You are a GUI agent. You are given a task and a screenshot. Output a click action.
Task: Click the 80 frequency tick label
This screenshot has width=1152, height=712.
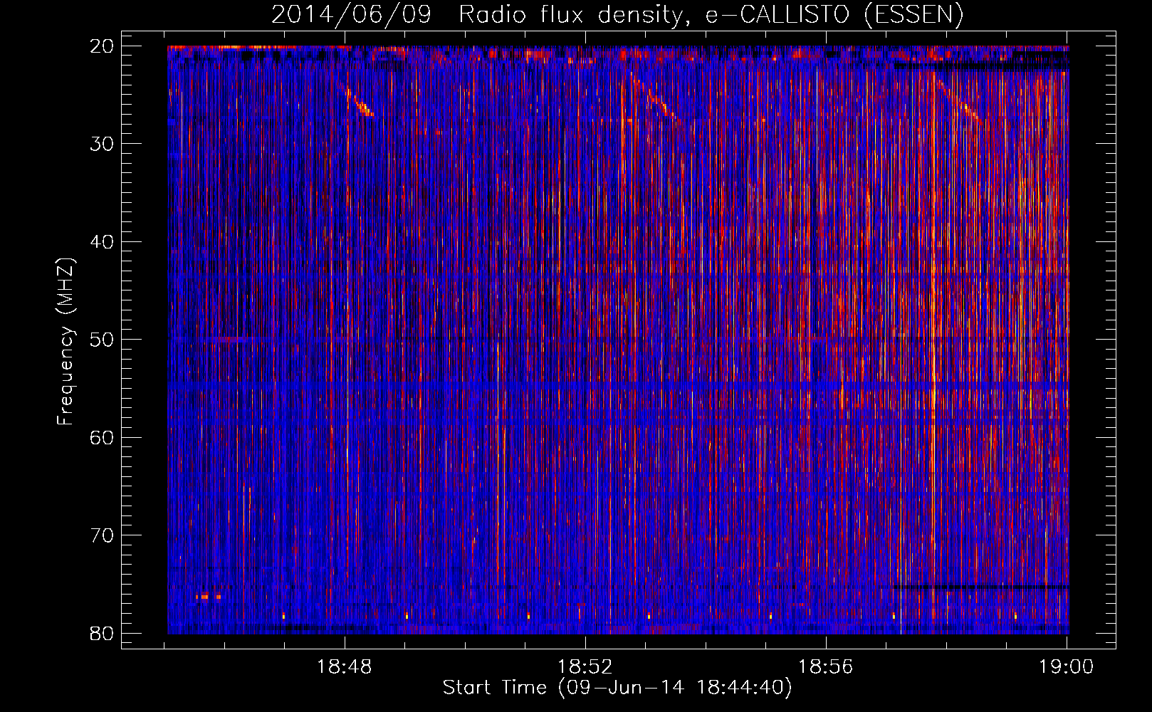[x=102, y=633]
